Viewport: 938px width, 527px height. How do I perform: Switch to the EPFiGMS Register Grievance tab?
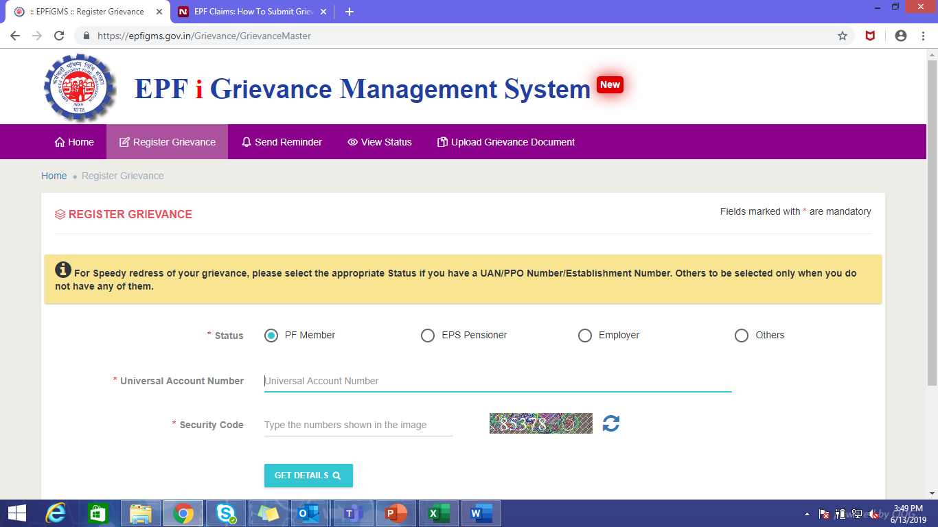[88, 12]
